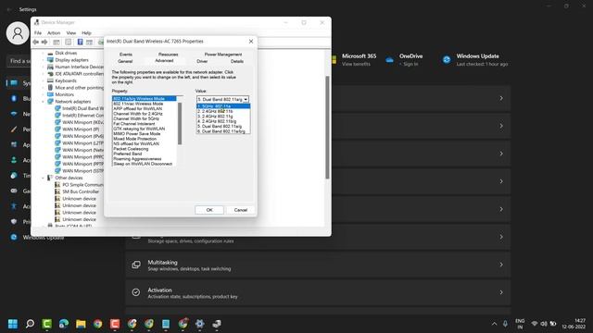
Task: Switch to the Driver tab
Action: point(202,61)
